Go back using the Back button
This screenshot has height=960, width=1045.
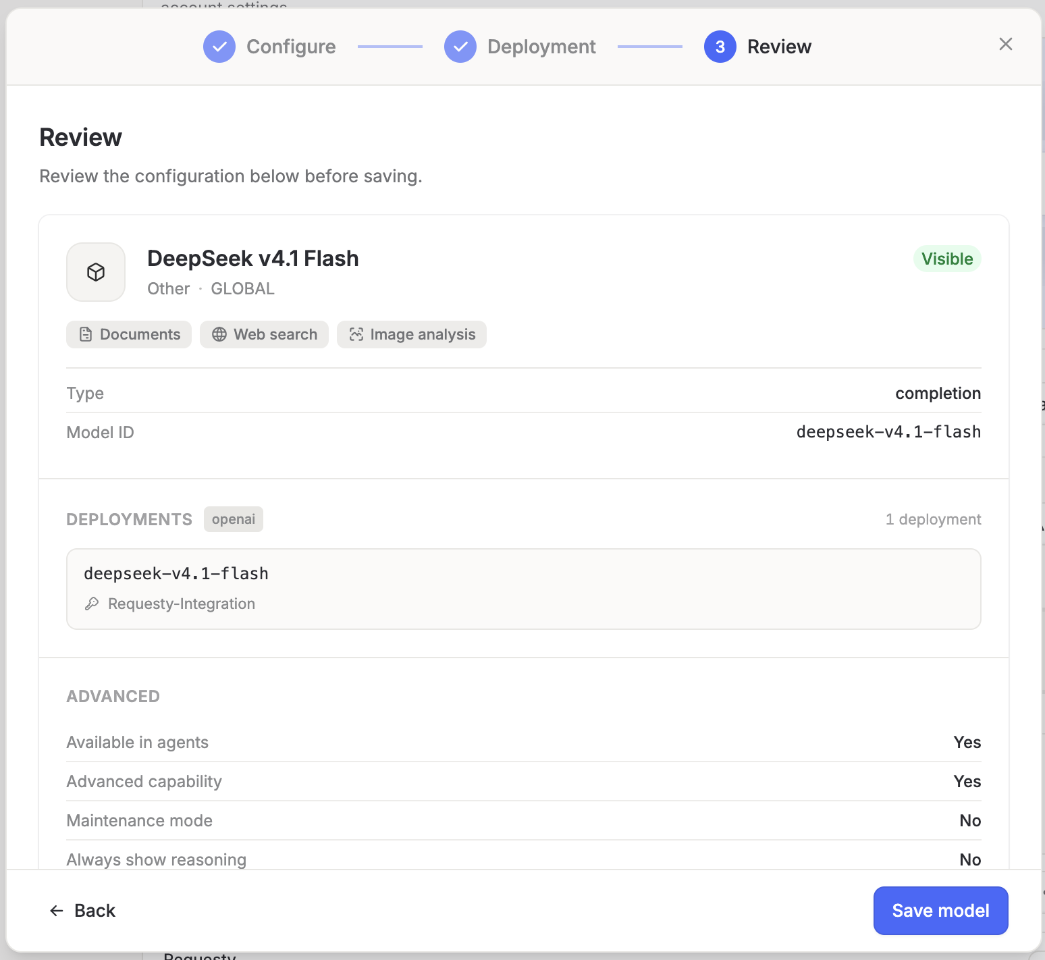pyautogui.click(x=82, y=911)
